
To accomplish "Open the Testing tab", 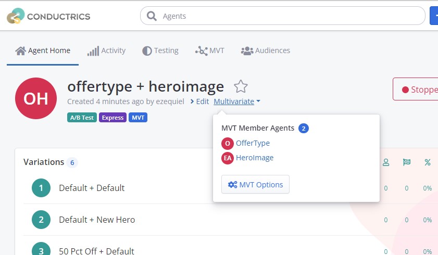I will click(160, 51).
